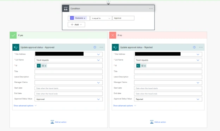The width and height of the screenshot is (220, 131).
Task: Expand Site Address dropdown in Approved action
Action: point(98,54)
